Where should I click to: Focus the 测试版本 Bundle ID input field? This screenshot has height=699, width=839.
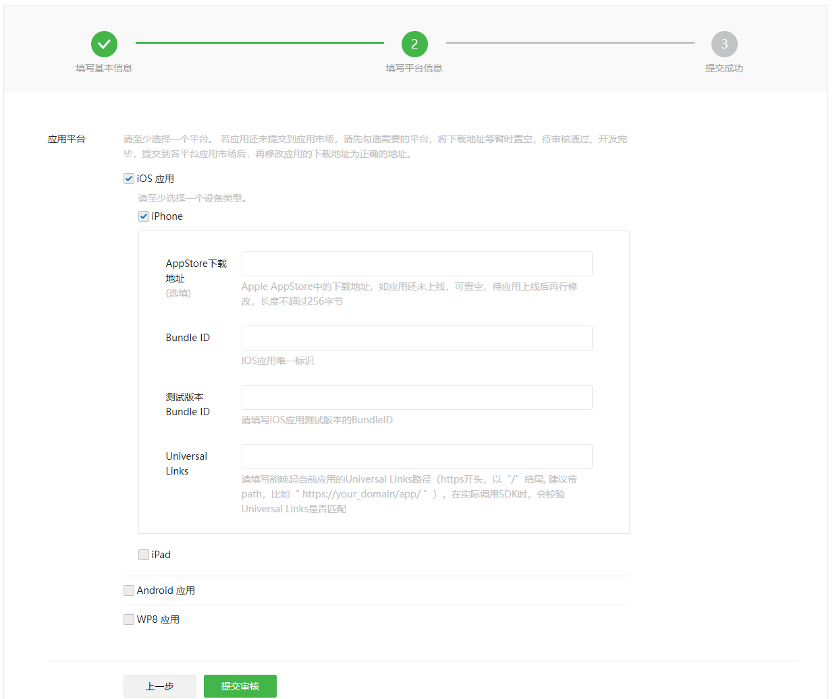click(417, 398)
